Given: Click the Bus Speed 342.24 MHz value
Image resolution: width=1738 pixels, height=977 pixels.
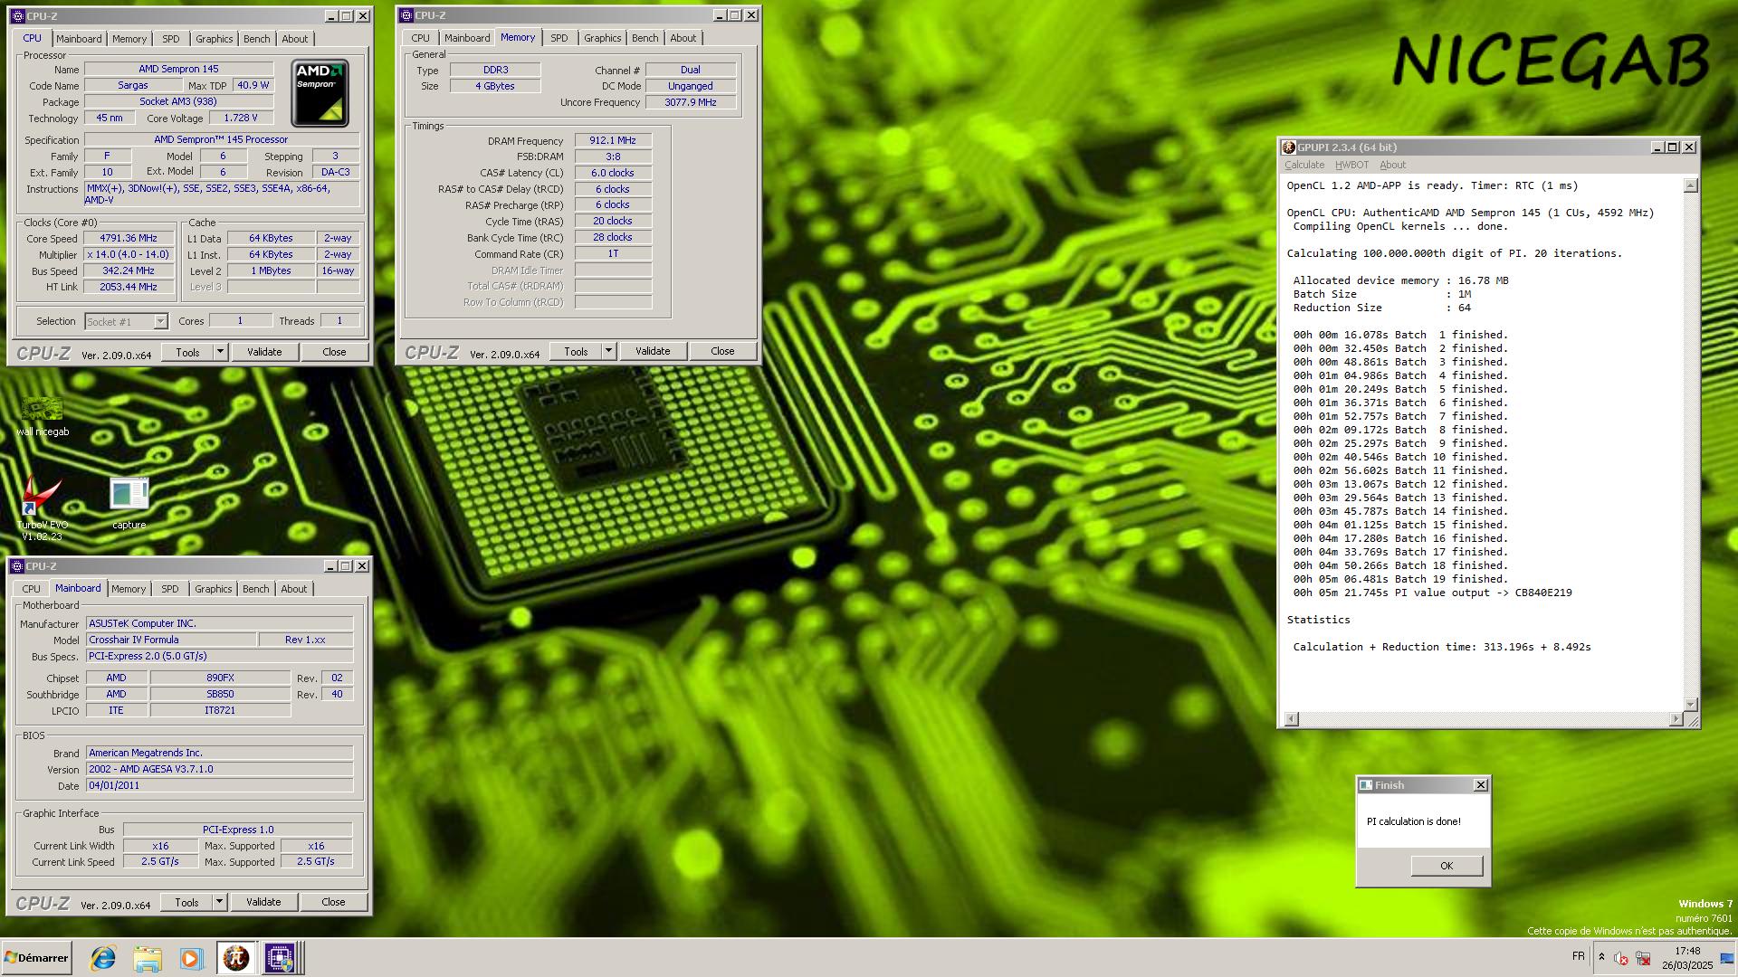Looking at the screenshot, I should [x=129, y=271].
